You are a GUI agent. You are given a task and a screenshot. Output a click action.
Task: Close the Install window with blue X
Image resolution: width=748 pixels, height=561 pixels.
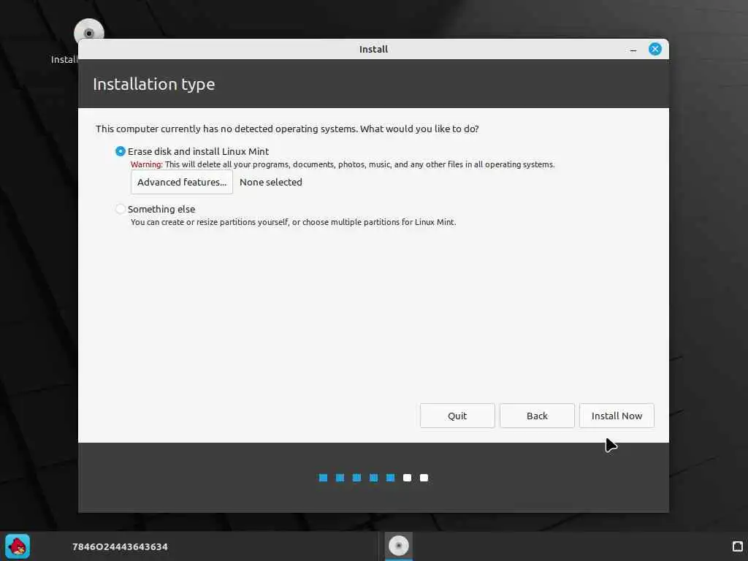click(655, 49)
